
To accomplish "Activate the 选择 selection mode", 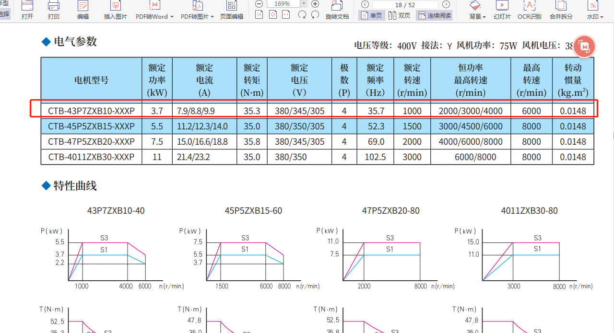I will pyautogui.click(x=4, y=14).
